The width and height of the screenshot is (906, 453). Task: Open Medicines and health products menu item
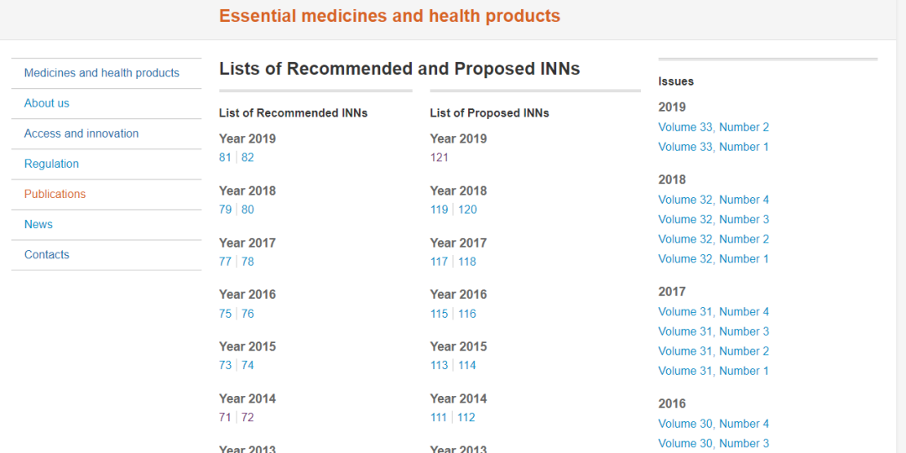pyautogui.click(x=102, y=73)
